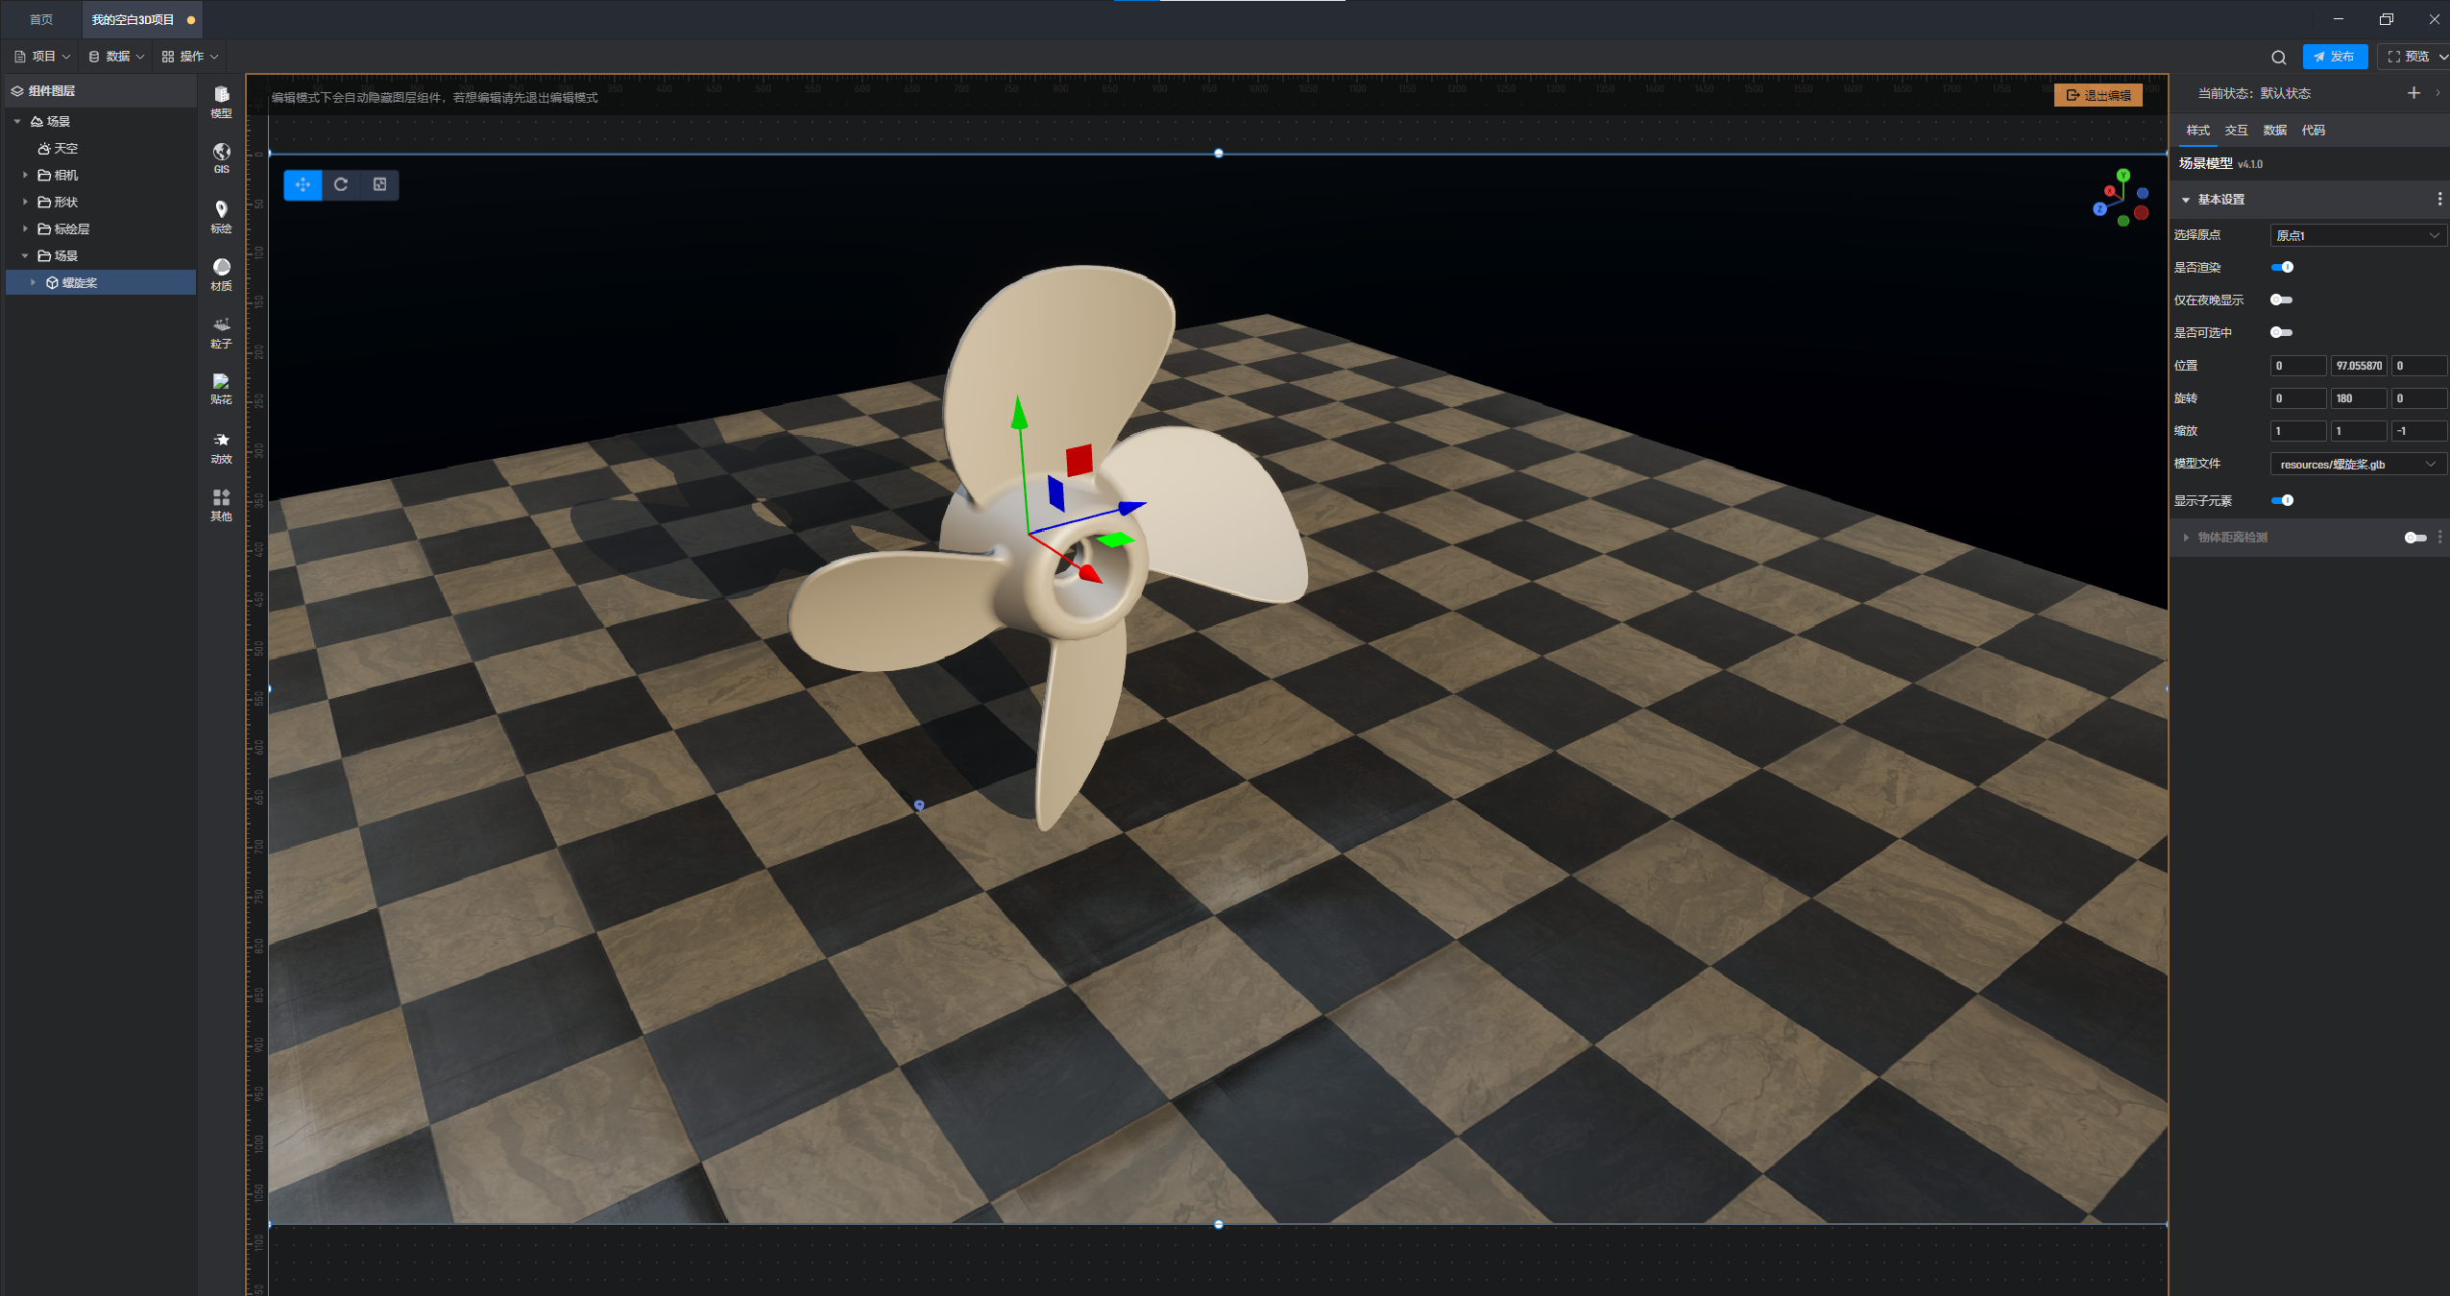Open the 选择原点 dropdown

tap(2357, 235)
